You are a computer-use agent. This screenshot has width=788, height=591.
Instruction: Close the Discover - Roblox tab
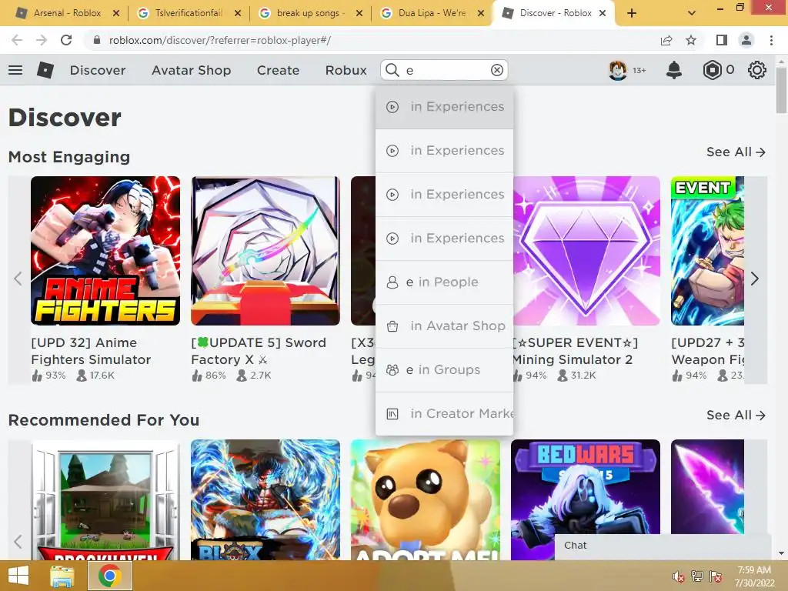click(603, 13)
